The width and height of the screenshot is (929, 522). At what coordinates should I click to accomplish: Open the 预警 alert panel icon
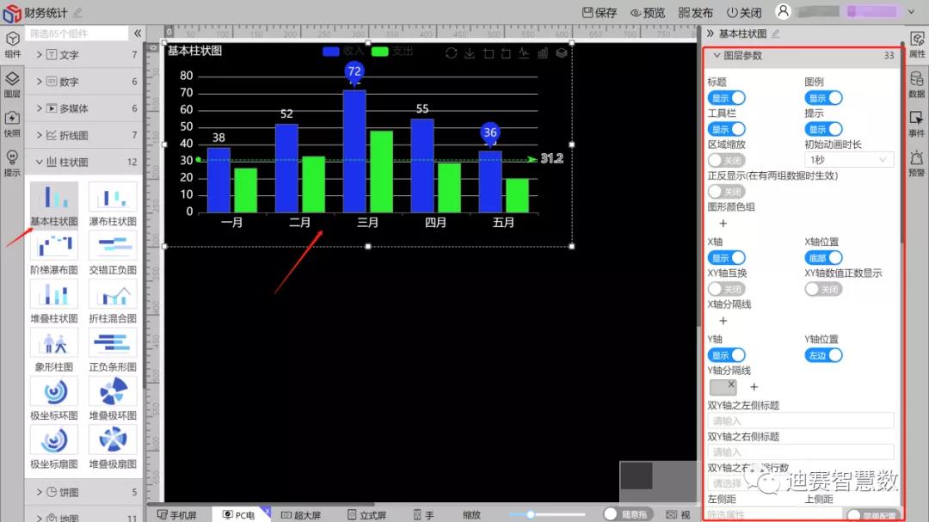[917, 163]
